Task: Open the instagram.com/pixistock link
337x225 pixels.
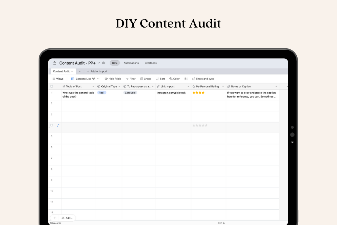Action: (171, 93)
